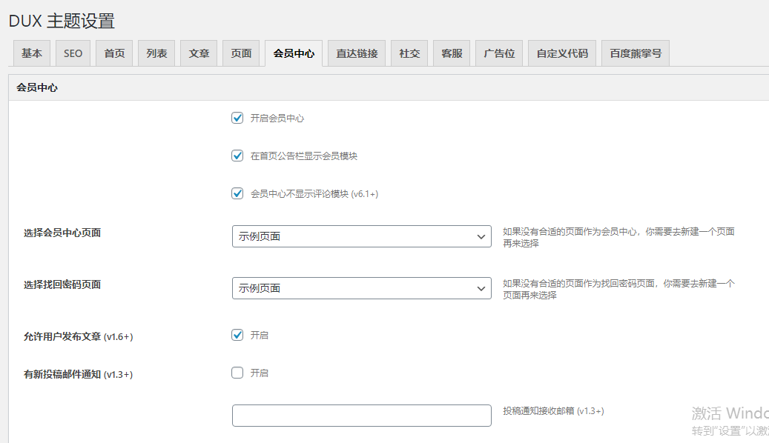Click the 投稿通知接收邮箱 input field

(x=361, y=416)
